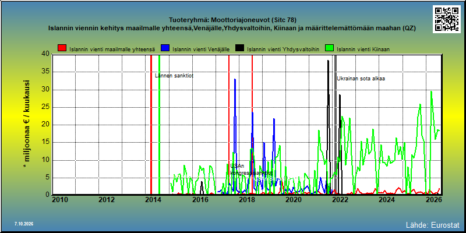The width and height of the screenshot is (466, 233).
Task: Click the QR code image
Action: 446,19
